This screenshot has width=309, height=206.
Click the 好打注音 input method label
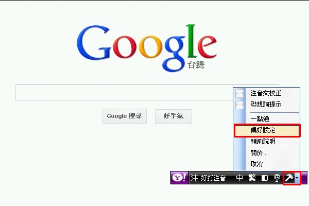click(213, 178)
